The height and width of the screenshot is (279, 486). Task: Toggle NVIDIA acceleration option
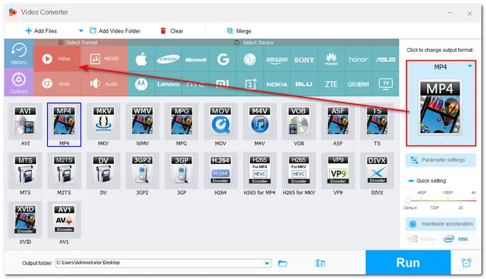coord(423,239)
